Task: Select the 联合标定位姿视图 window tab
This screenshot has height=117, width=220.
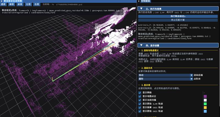Action: (x=13, y=1)
